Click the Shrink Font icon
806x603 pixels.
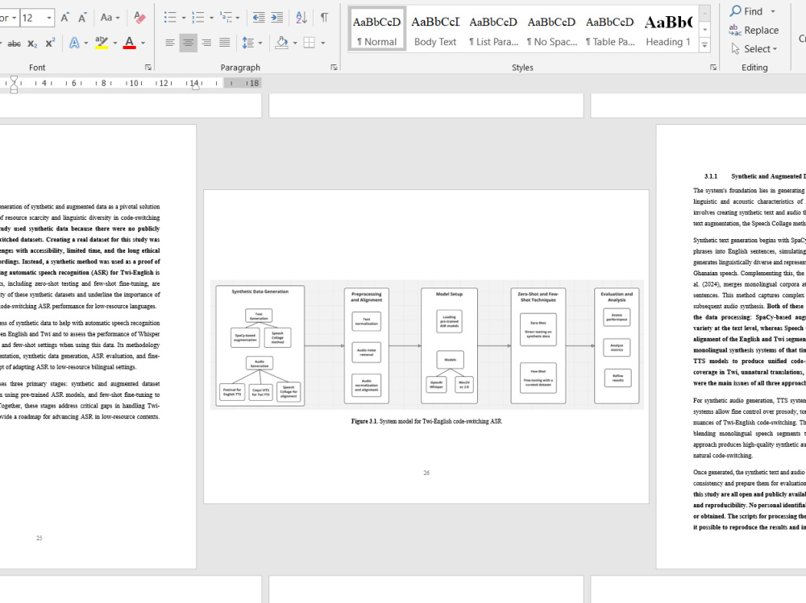(x=81, y=18)
